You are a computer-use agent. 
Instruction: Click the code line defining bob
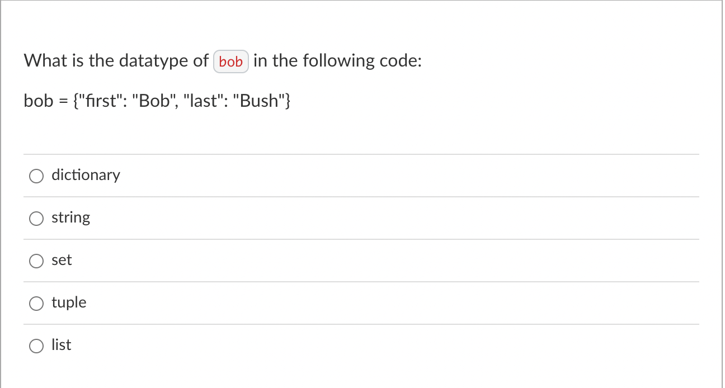(x=157, y=101)
